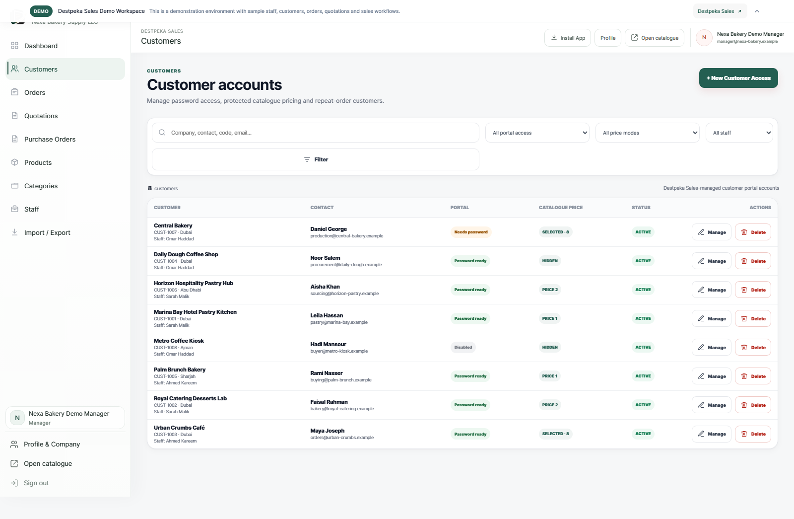Click the Profile & Company people icon
The height and width of the screenshot is (519, 794).
[x=14, y=445]
